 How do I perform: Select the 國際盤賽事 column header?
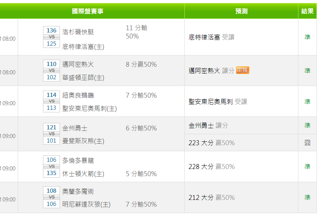click(88, 11)
